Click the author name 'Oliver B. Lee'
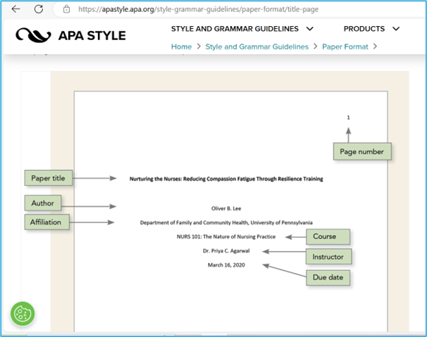This screenshot has height=337, width=427. [226, 208]
